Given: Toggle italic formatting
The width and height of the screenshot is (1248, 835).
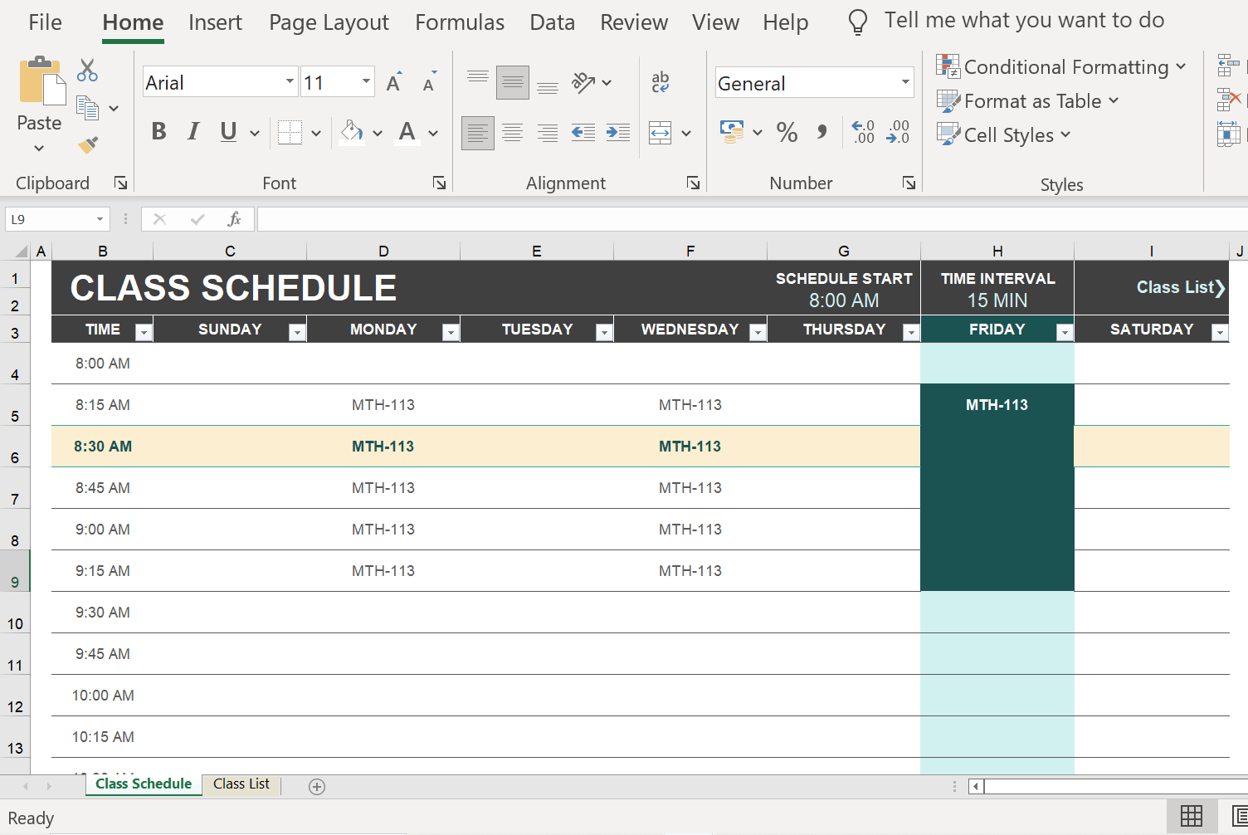Looking at the screenshot, I should click(x=193, y=131).
